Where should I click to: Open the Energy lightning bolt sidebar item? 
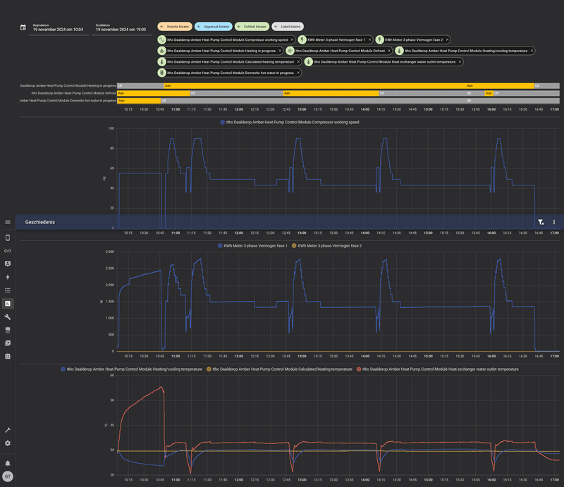[8, 277]
